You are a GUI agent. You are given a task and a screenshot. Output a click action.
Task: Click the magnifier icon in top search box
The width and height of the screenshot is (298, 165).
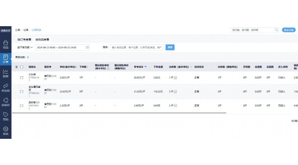click(276, 30)
